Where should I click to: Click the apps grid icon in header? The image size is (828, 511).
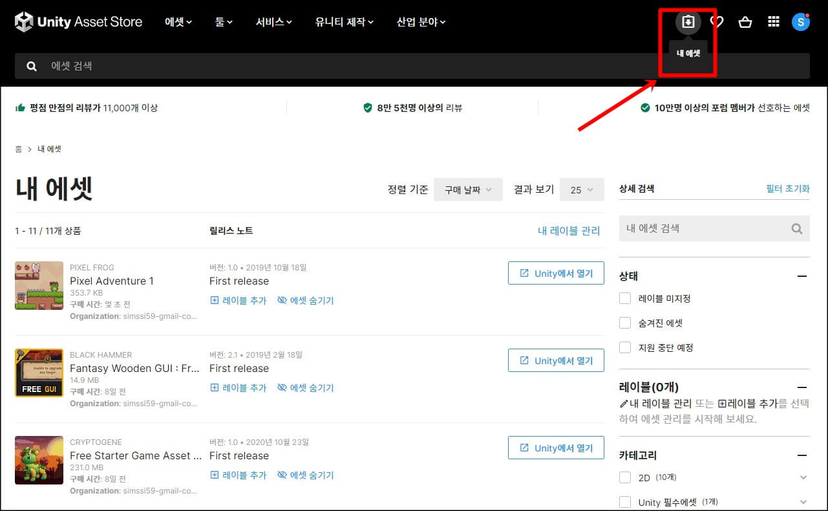click(x=773, y=21)
